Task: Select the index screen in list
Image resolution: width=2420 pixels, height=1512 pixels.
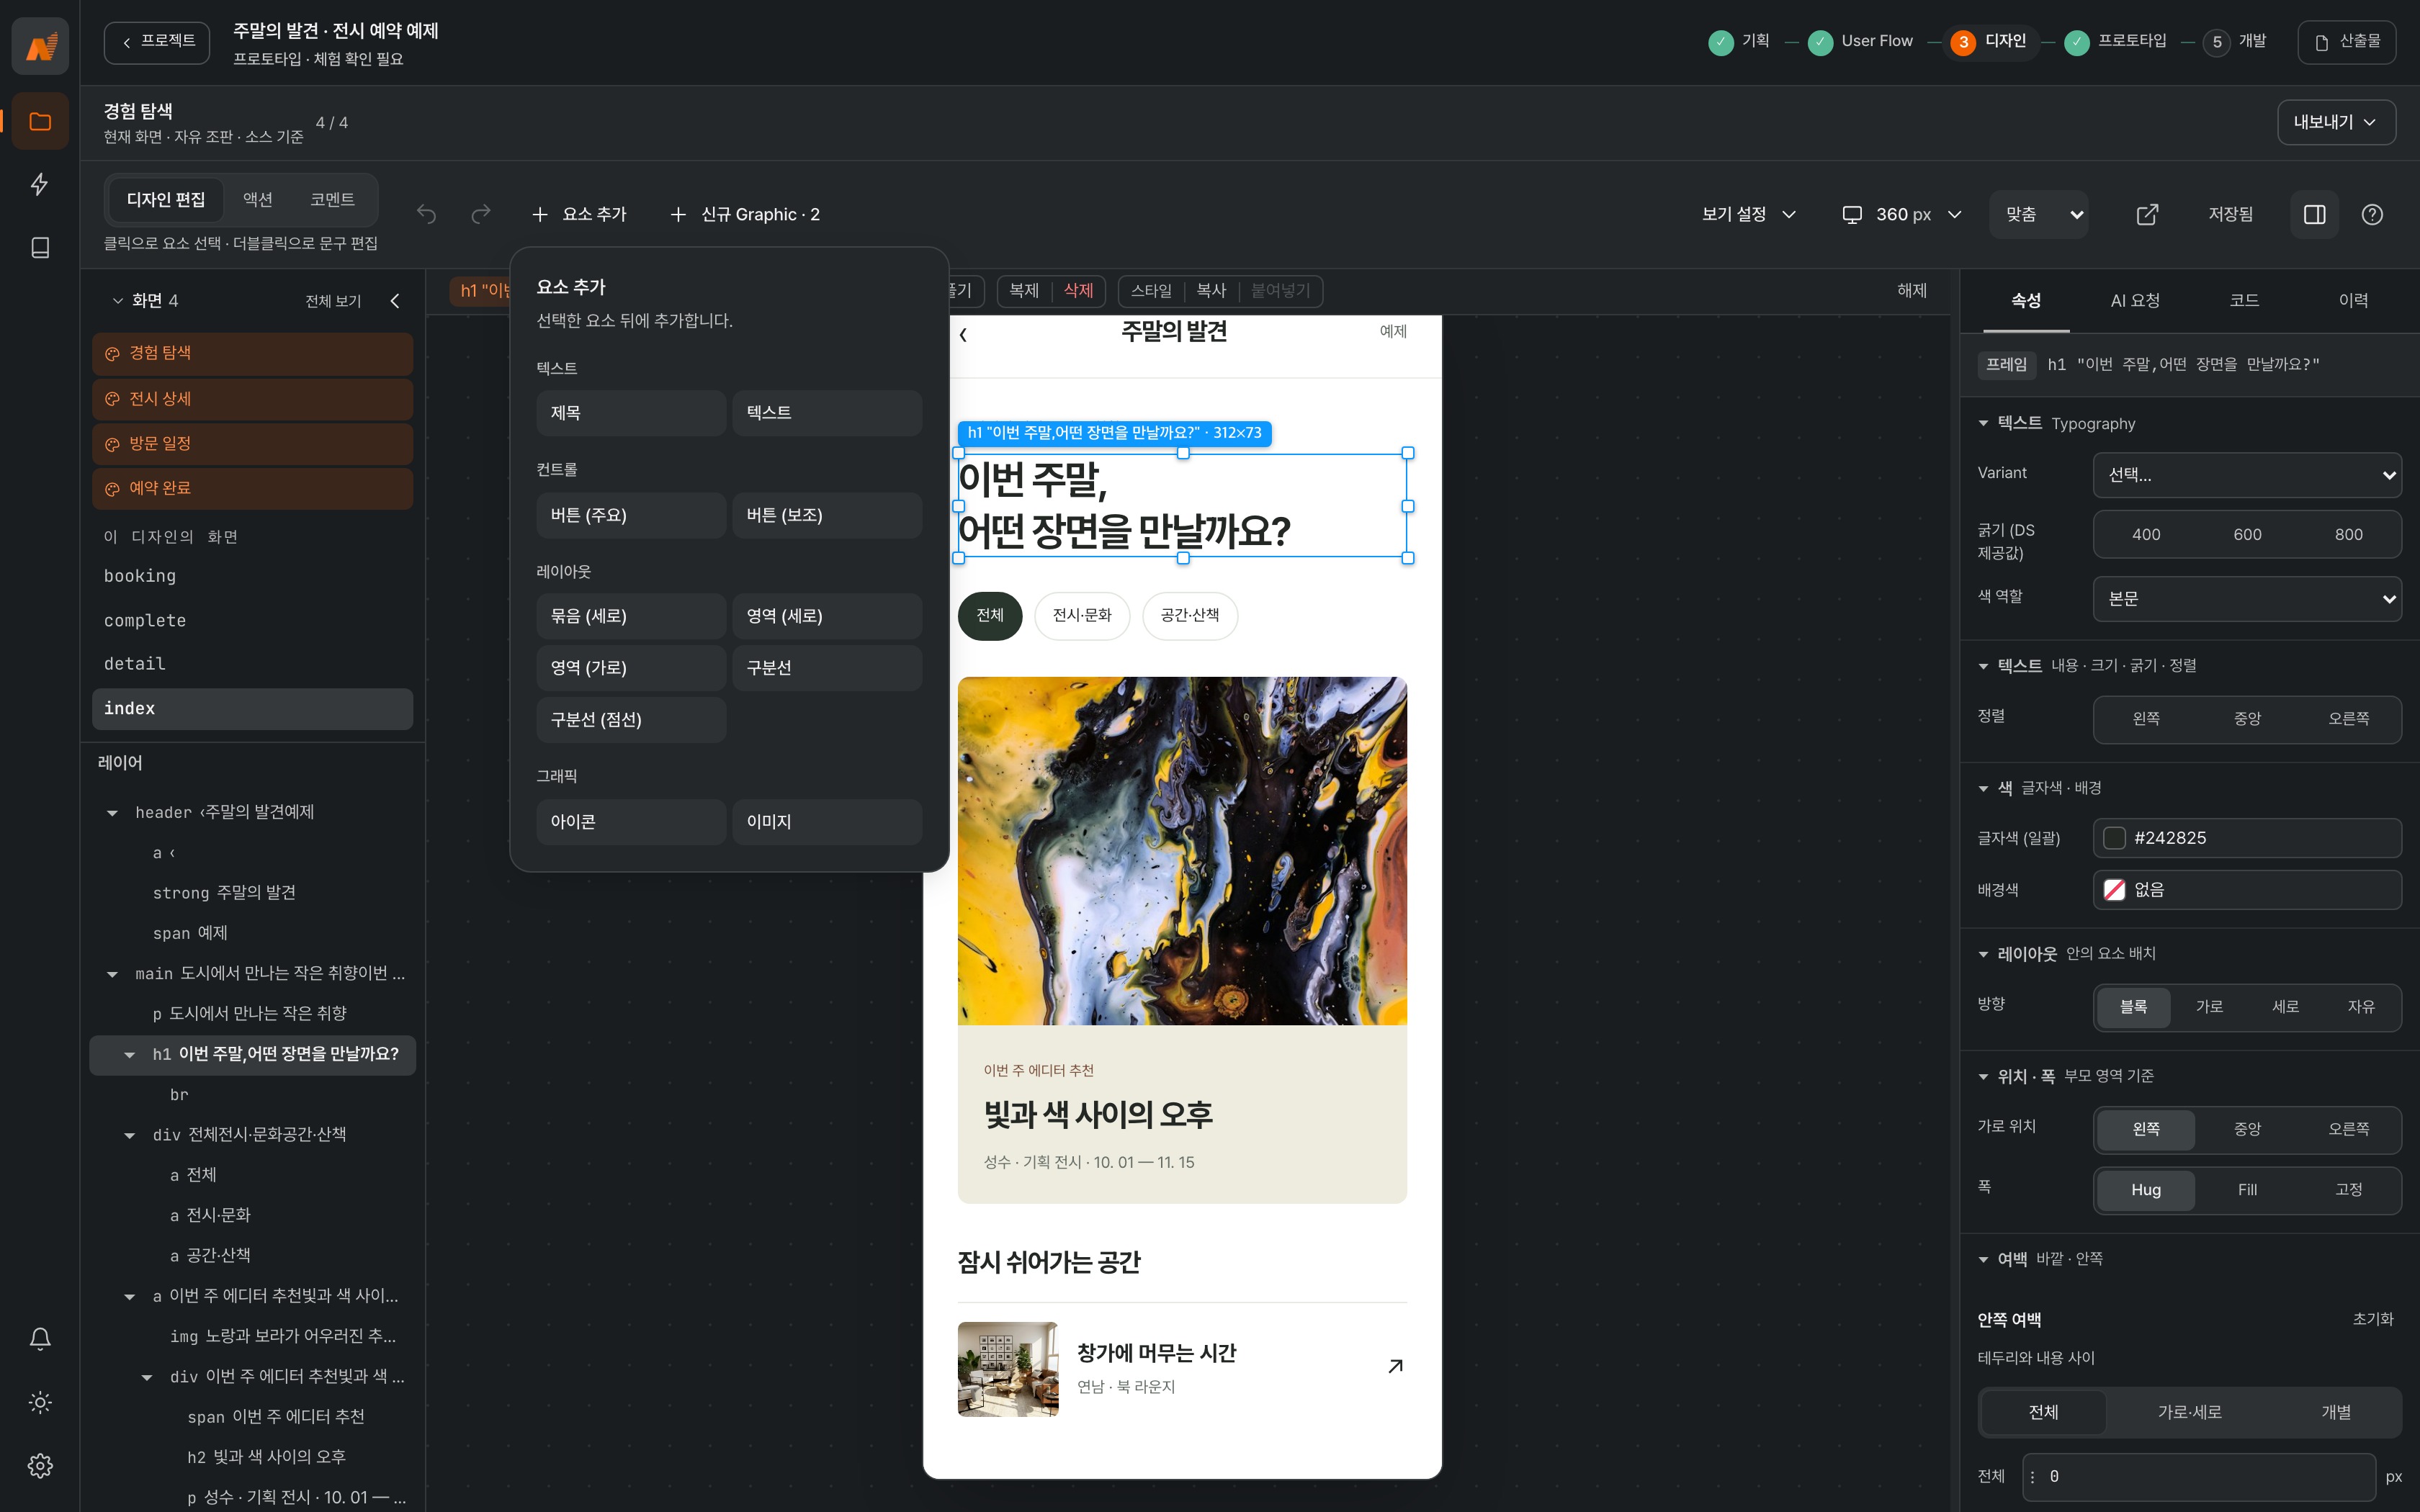Action: pyautogui.click(x=252, y=708)
